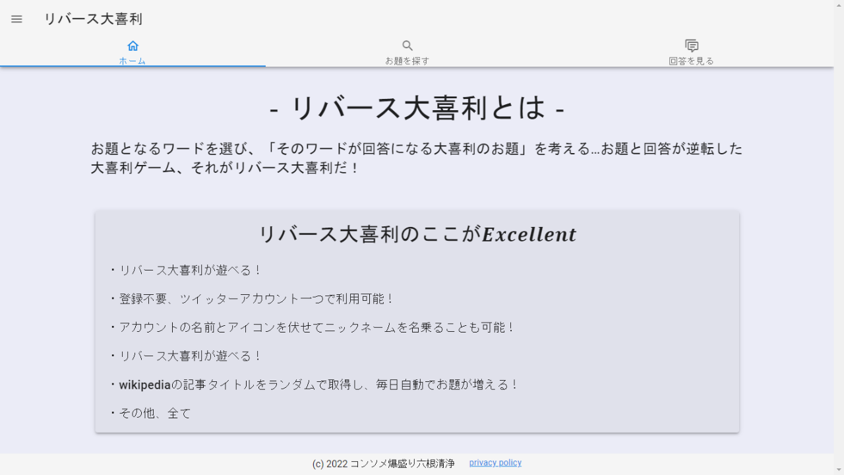The width and height of the screenshot is (844, 475).
Task: Click the リバース大喜利とは main heading
Action: tap(417, 108)
